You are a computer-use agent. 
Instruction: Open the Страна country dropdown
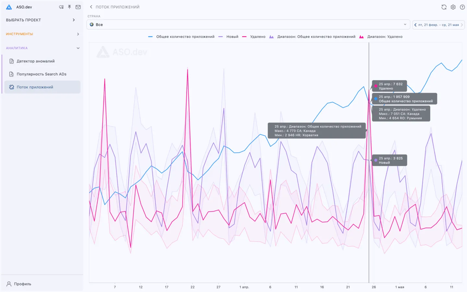point(248,25)
